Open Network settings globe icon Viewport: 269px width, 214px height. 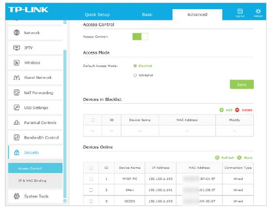coord(17,32)
